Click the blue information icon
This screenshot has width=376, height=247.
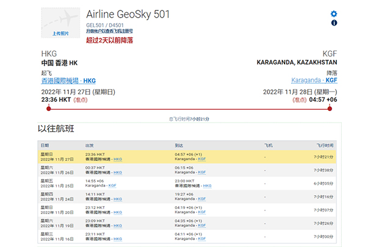tap(334, 23)
